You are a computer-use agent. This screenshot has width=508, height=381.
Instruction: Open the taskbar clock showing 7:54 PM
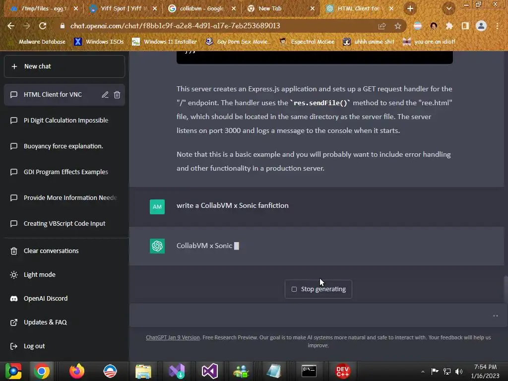coord(485,371)
